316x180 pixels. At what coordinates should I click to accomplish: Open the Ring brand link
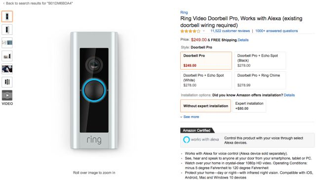[x=184, y=12]
